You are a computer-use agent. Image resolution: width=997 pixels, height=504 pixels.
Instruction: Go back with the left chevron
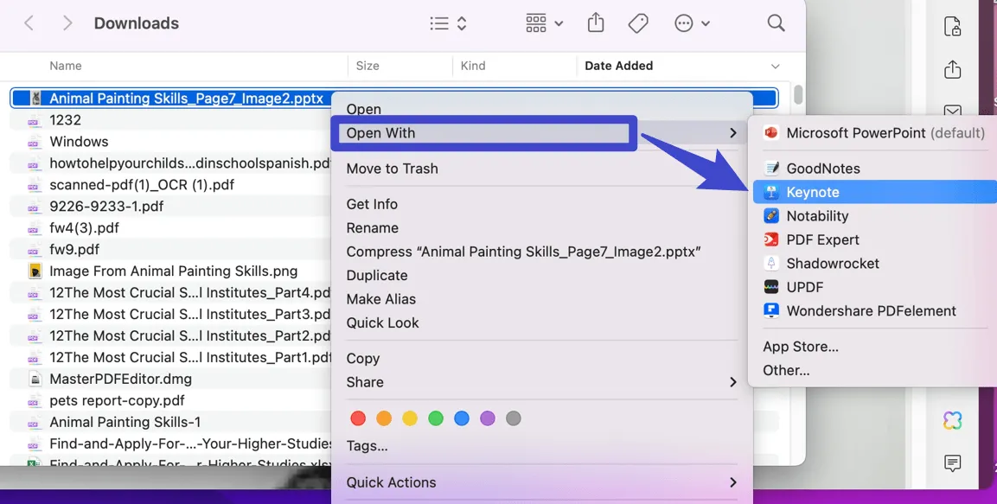pos(29,23)
